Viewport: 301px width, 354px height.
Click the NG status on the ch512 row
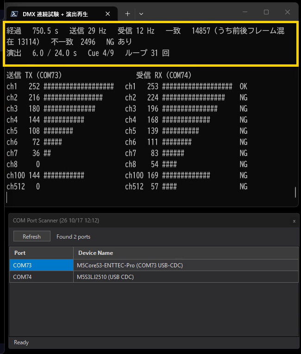(x=244, y=186)
